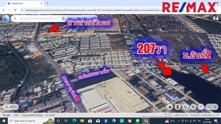This screenshot has height=124, width=221.
Task: Click the imagery attribution text in status bar
Action: tap(33, 115)
